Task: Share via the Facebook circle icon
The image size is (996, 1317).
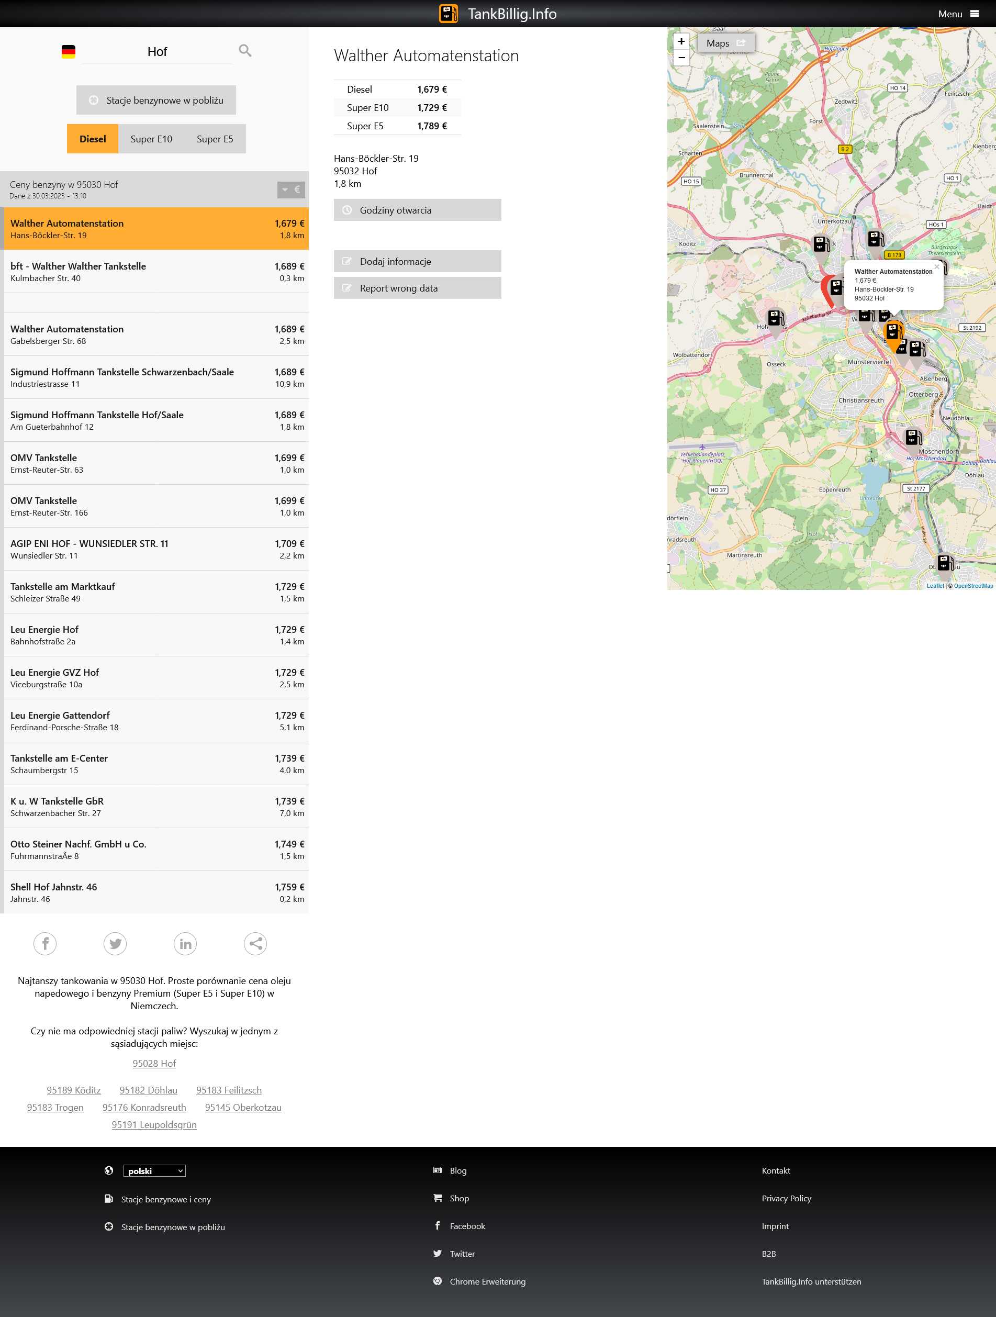Action: 45,944
